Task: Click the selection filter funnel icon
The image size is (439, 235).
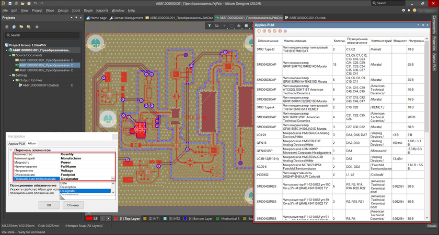Action: (209, 25)
